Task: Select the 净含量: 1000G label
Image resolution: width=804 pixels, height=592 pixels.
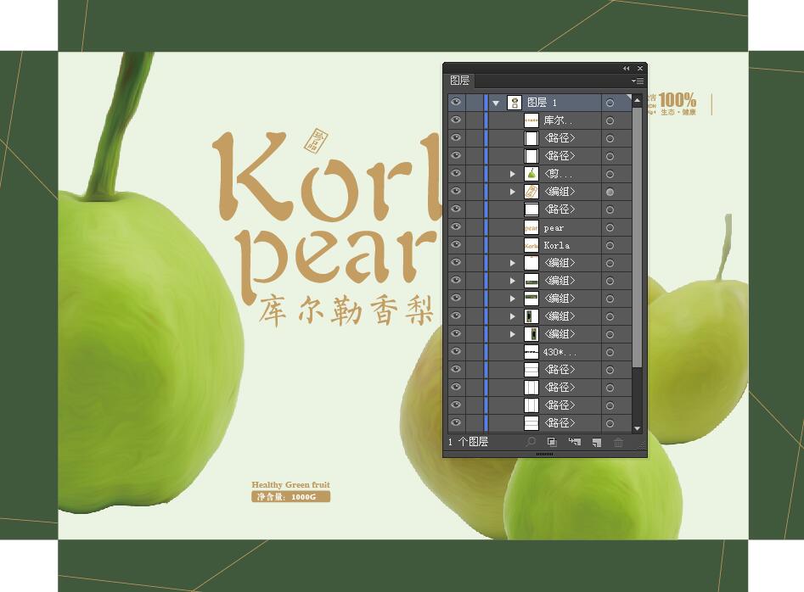Action: (290, 497)
